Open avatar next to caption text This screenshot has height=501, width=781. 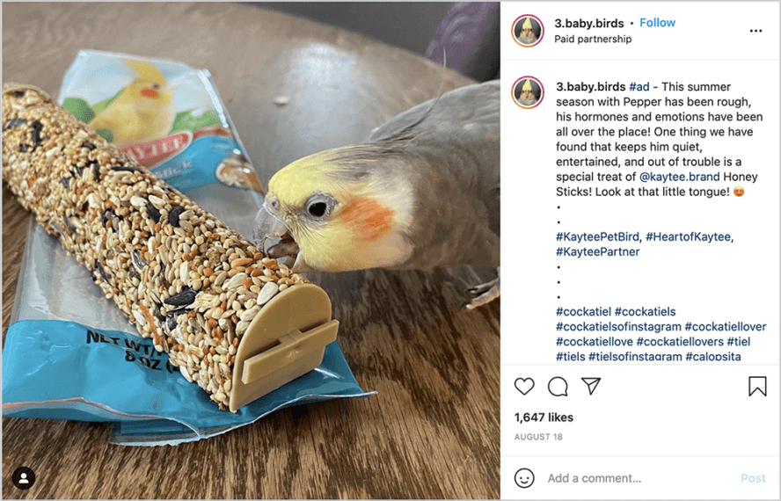(528, 92)
